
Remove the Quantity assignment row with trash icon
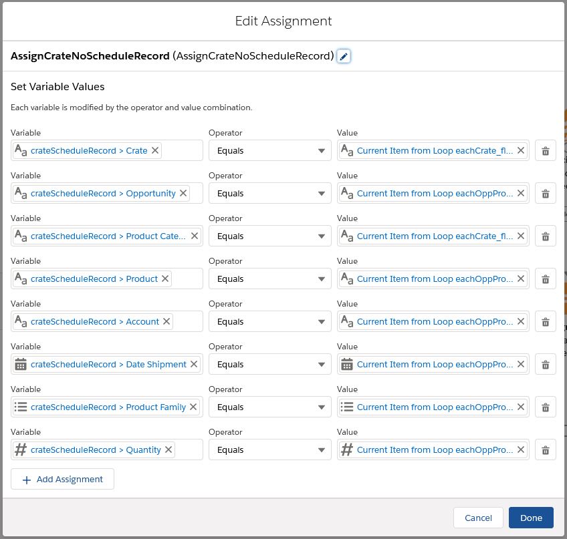click(x=545, y=450)
